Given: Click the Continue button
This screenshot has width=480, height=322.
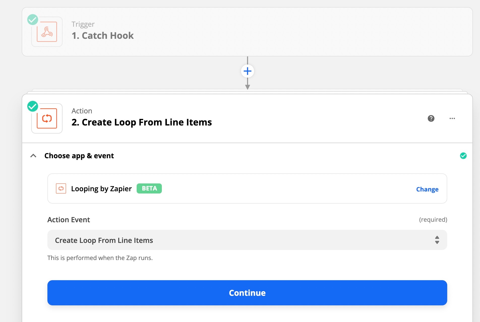Looking at the screenshot, I should [x=247, y=293].
